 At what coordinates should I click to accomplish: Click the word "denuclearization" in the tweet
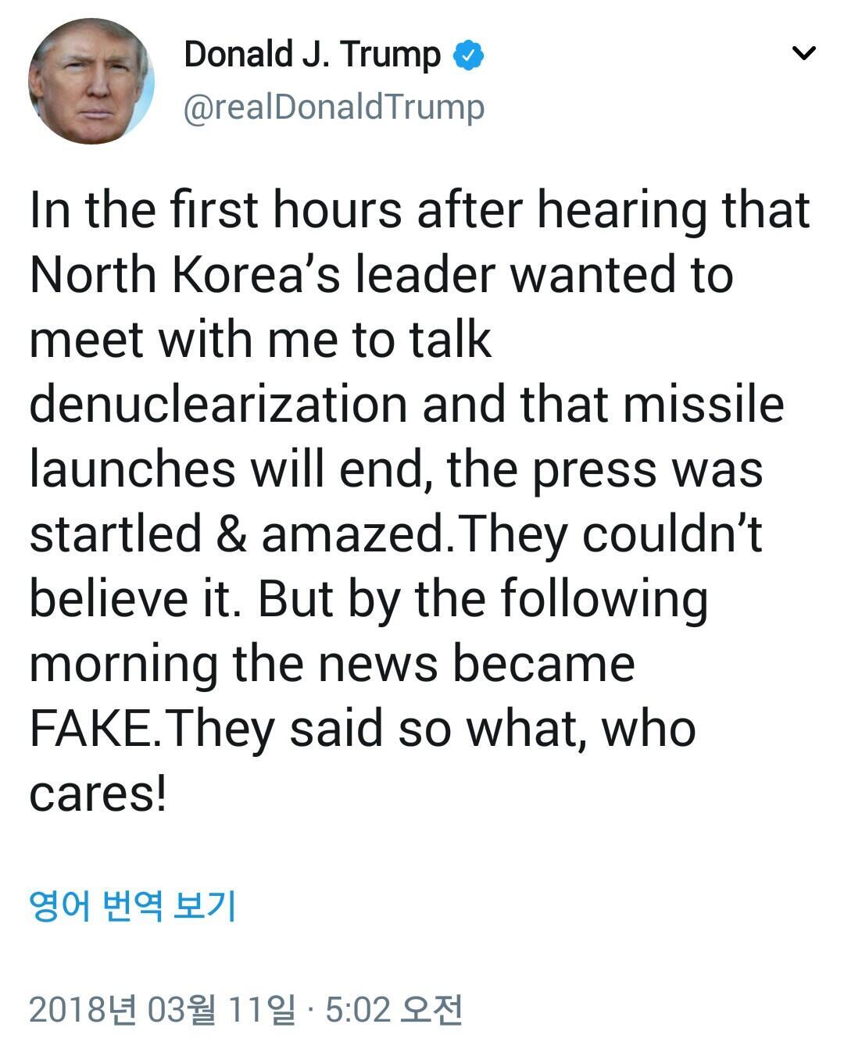[219, 404]
